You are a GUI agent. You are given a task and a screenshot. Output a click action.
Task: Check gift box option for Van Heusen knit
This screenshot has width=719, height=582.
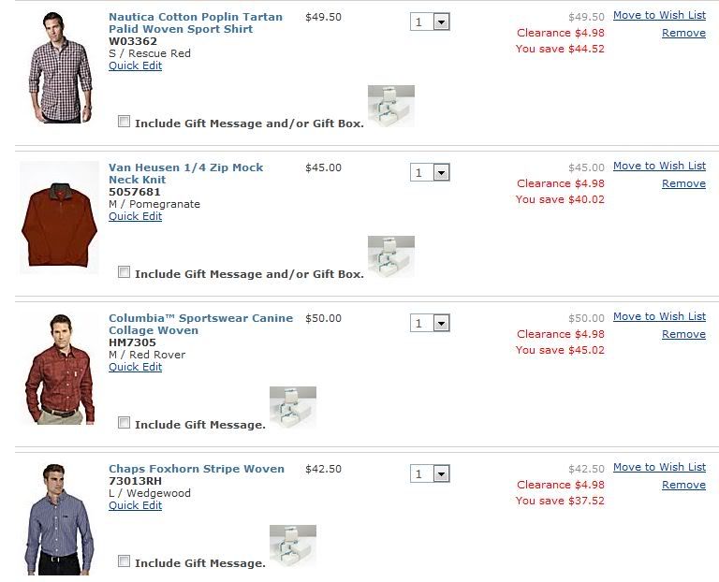pos(124,271)
